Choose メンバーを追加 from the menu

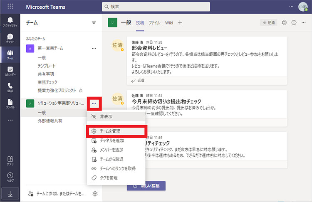116,150
